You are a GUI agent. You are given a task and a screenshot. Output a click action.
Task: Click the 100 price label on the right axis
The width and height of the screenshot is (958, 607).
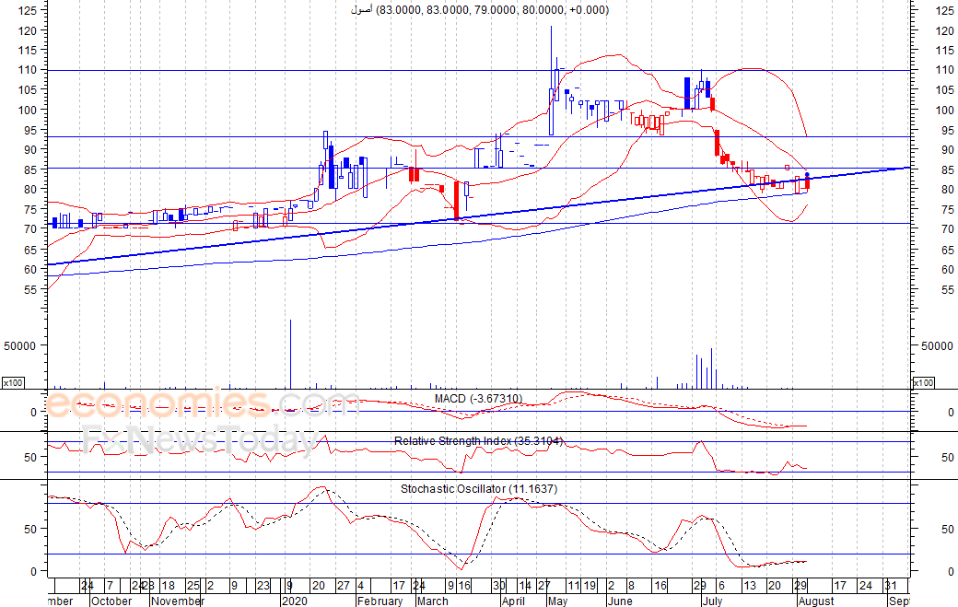944,110
